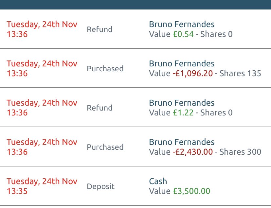271x208 pixels.
Task: Click the Deposit transaction type label
Action: (x=100, y=186)
